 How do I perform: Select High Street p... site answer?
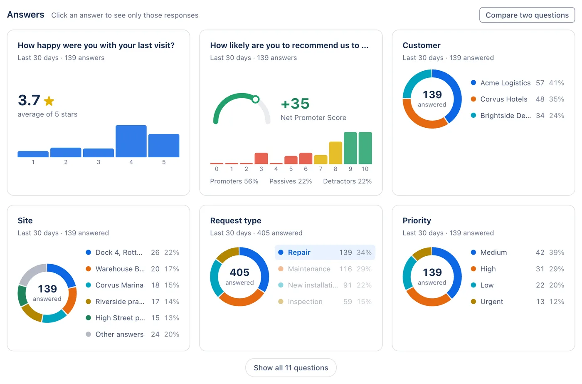[x=133, y=318]
